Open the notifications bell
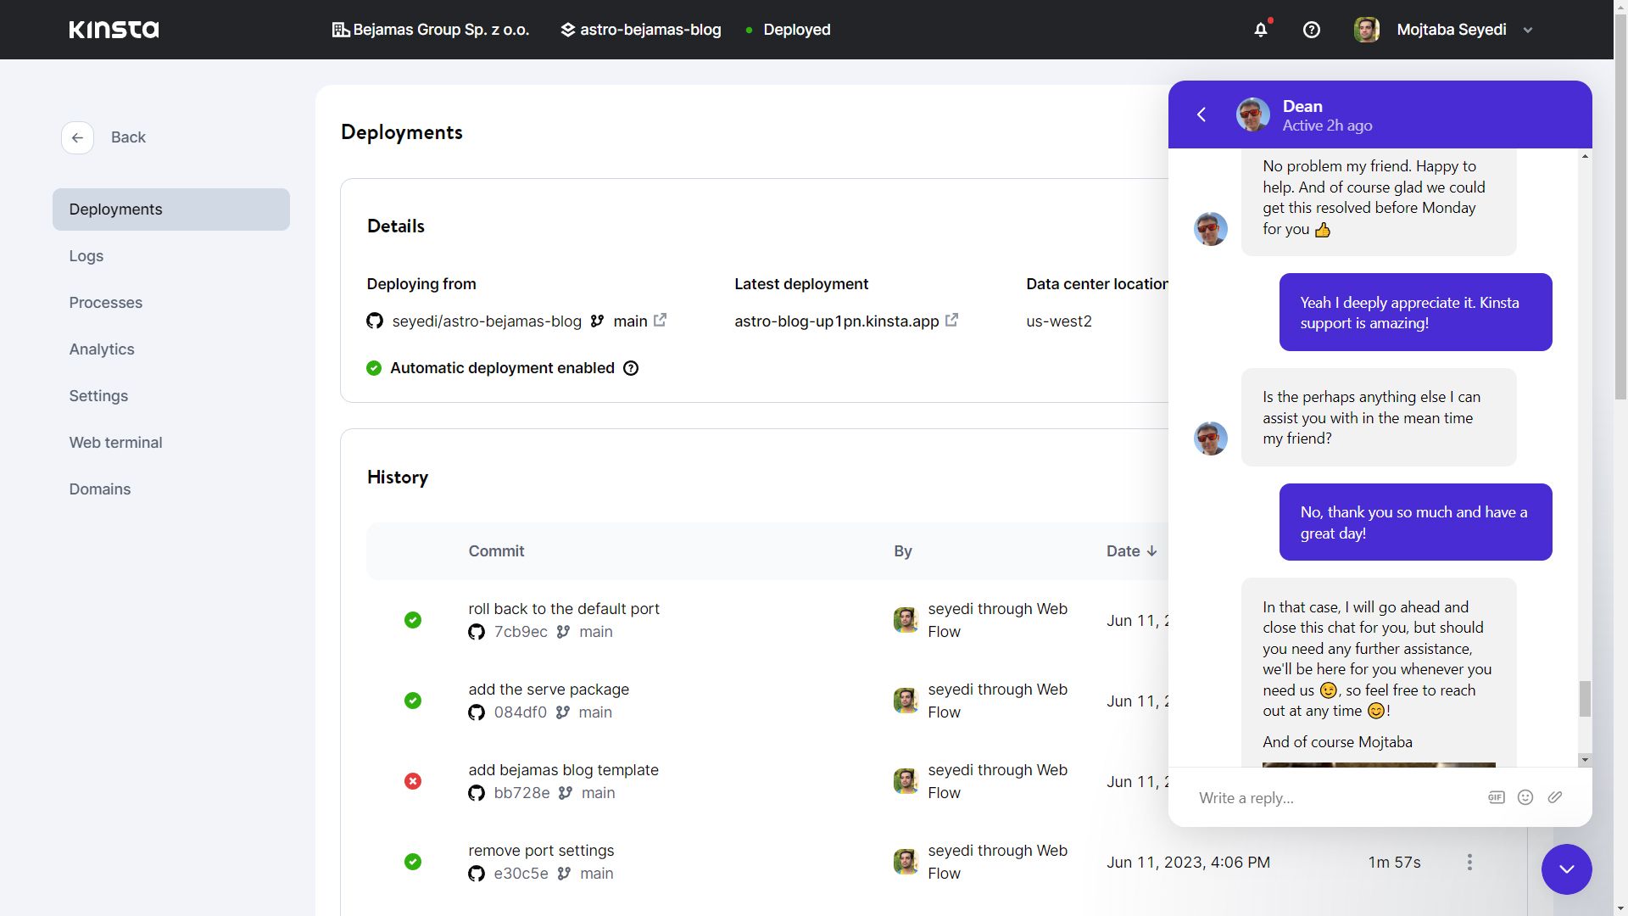This screenshot has height=916, width=1628. point(1261,30)
